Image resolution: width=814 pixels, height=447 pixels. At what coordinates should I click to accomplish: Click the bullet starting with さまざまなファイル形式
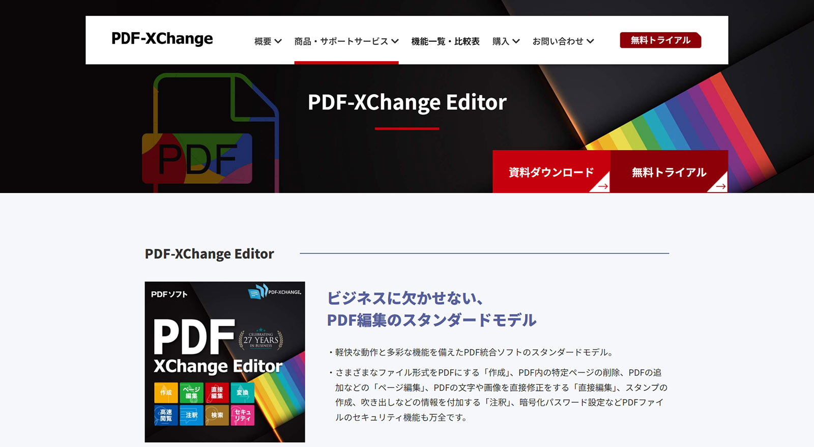[x=498, y=395]
